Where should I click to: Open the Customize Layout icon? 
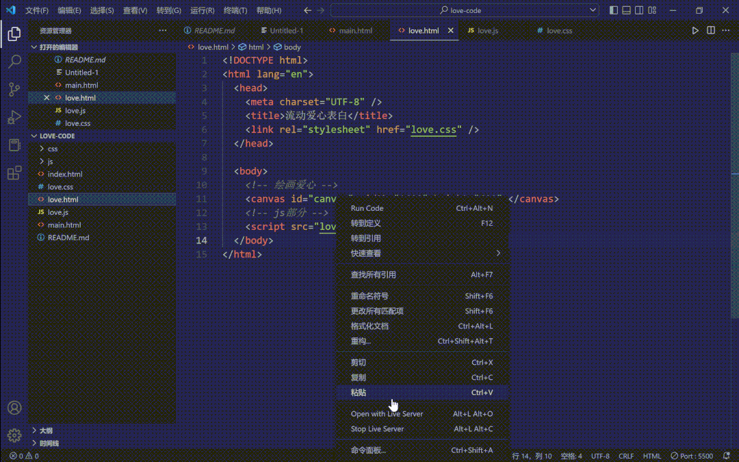coord(652,10)
